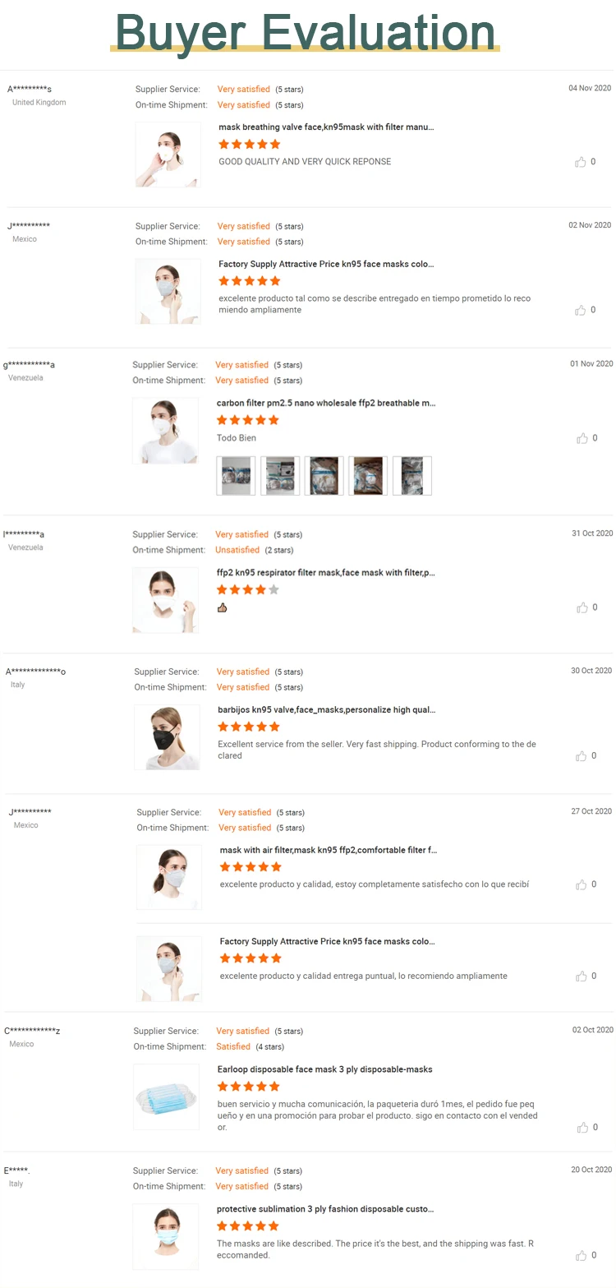Open 'Earloop disposable face mask 3 ply' link
The width and height of the screenshot is (616, 1288).
click(324, 1069)
